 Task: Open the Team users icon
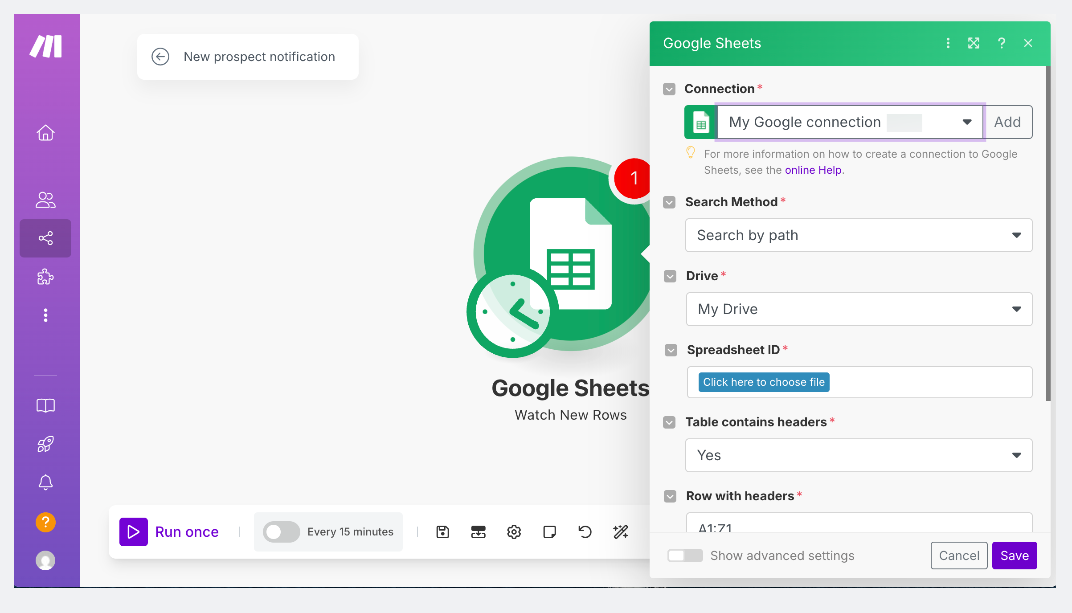[45, 200]
